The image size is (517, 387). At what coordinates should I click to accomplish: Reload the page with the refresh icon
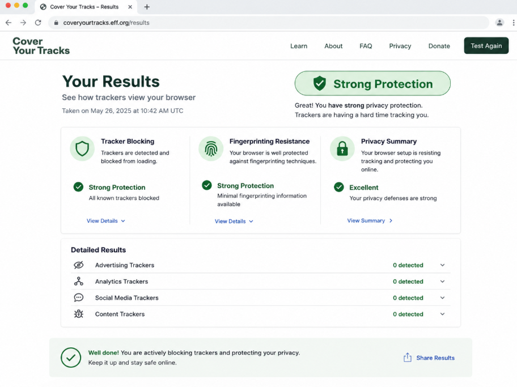tap(38, 23)
